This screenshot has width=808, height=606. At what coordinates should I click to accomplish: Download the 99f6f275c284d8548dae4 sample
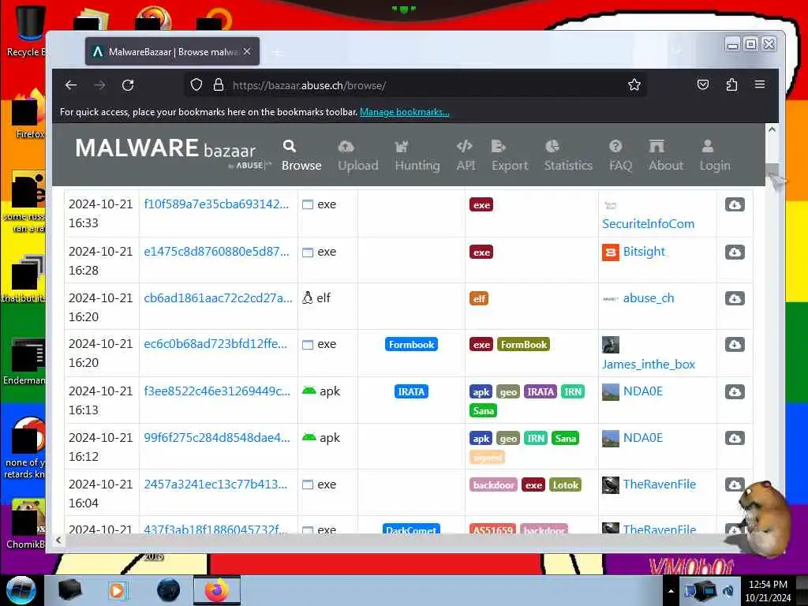(735, 438)
